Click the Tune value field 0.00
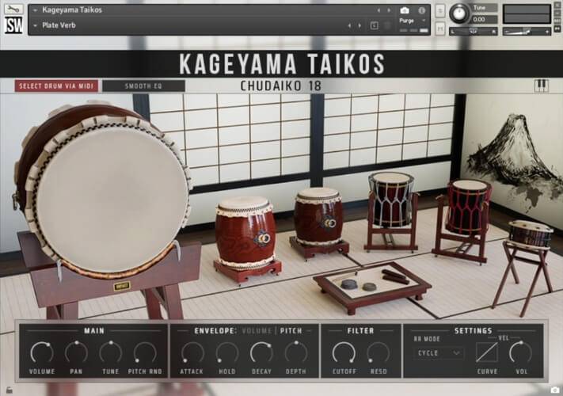 click(x=485, y=19)
